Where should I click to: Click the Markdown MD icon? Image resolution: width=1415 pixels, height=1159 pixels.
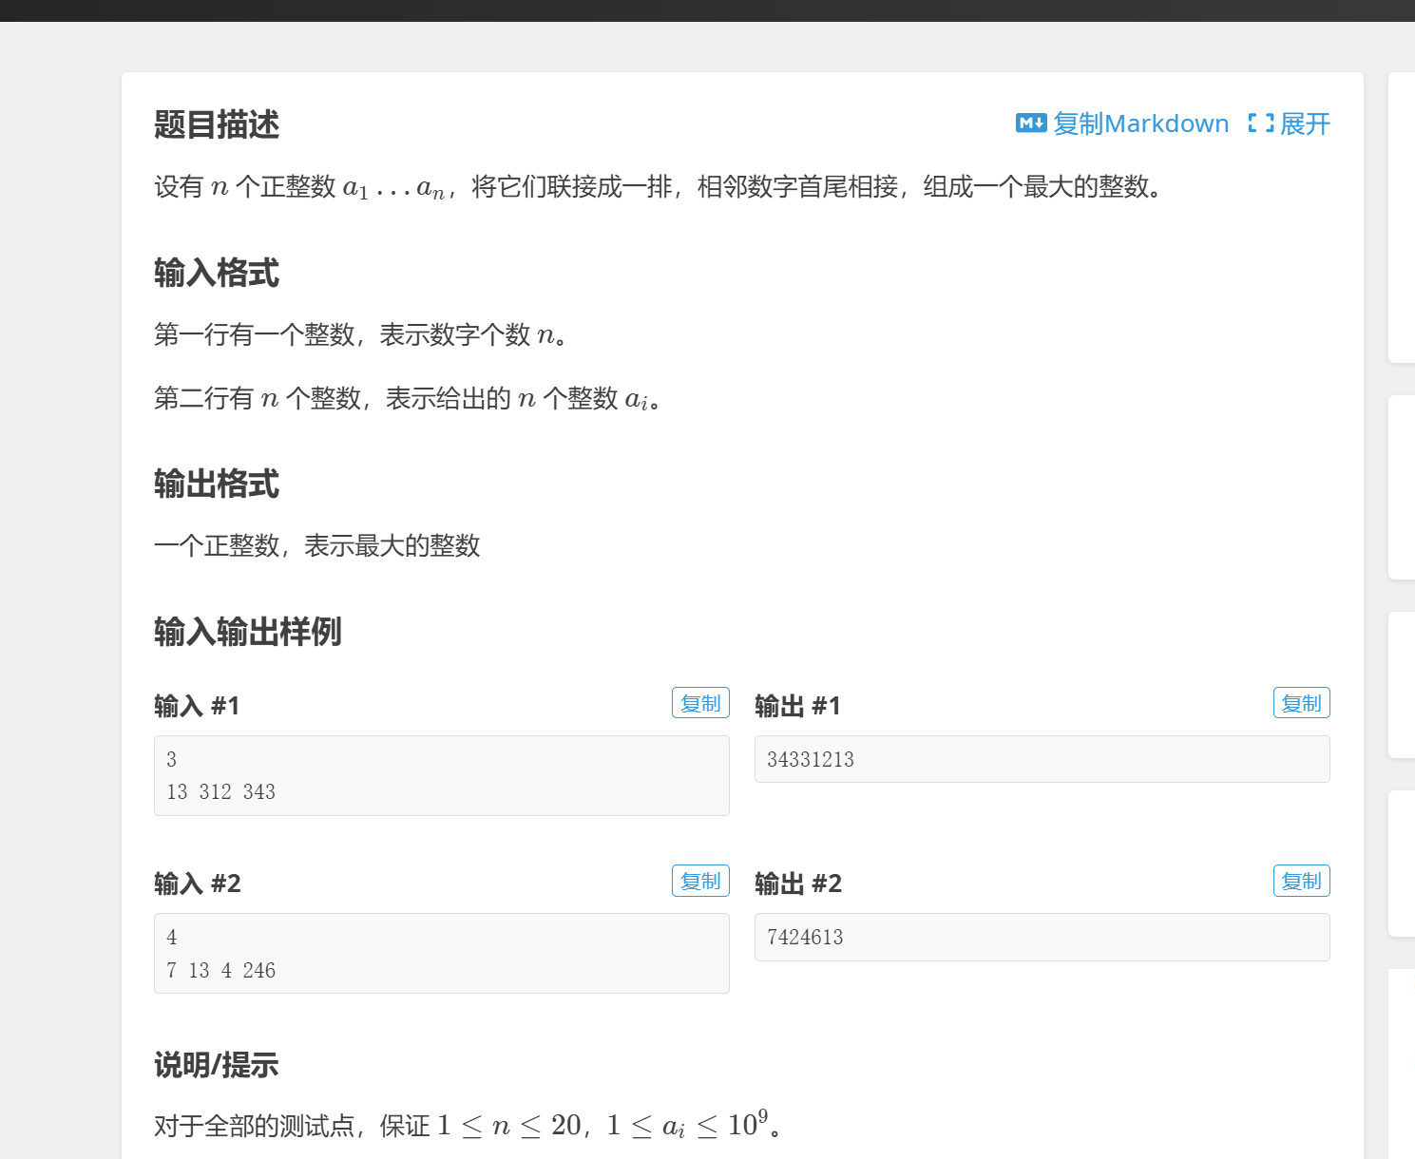click(1031, 123)
